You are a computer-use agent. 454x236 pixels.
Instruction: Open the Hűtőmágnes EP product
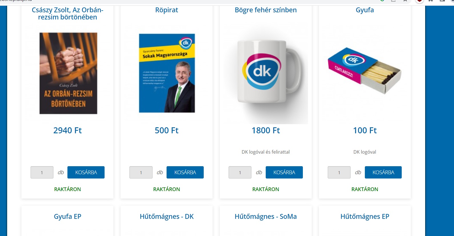coord(365,217)
